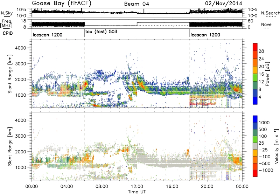
Task: Click the first 'icescan 1200' CPID label
Action: click(x=48, y=35)
